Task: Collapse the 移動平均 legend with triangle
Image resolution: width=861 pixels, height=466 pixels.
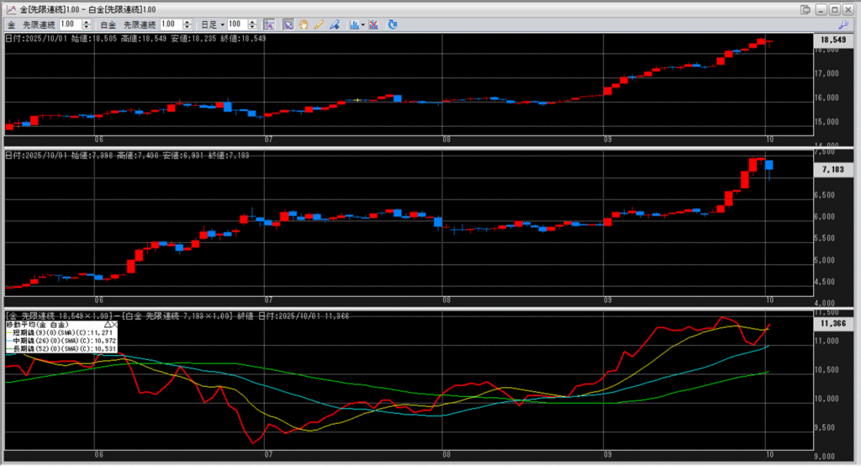Action: click(x=106, y=324)
